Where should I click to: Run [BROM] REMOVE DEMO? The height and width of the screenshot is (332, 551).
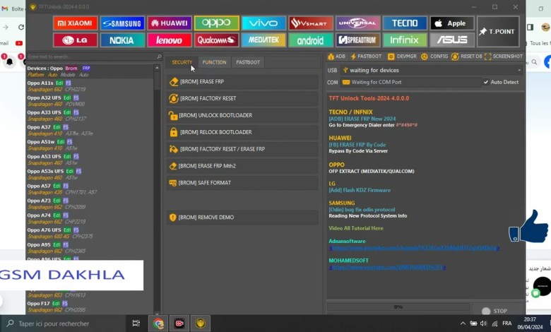tap(242, 218)
